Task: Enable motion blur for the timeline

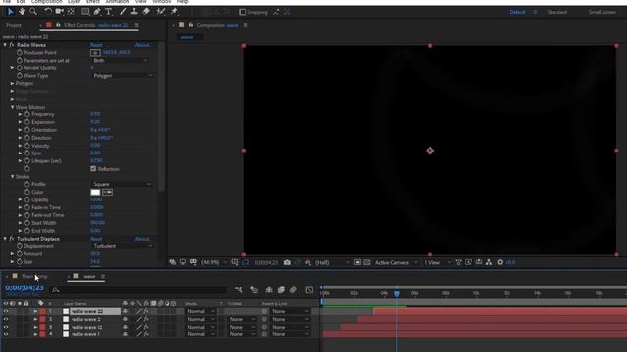Action: click(x=293, y=290)
